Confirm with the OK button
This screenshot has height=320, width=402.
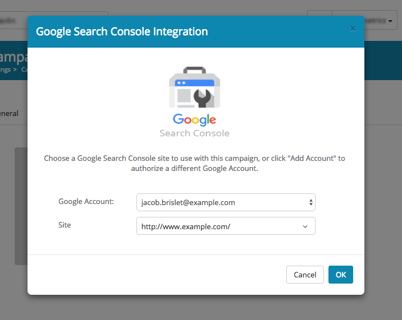coord(341,275)
